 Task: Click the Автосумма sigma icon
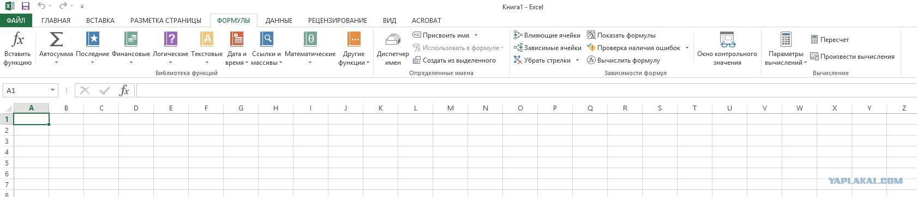(56, 40)
